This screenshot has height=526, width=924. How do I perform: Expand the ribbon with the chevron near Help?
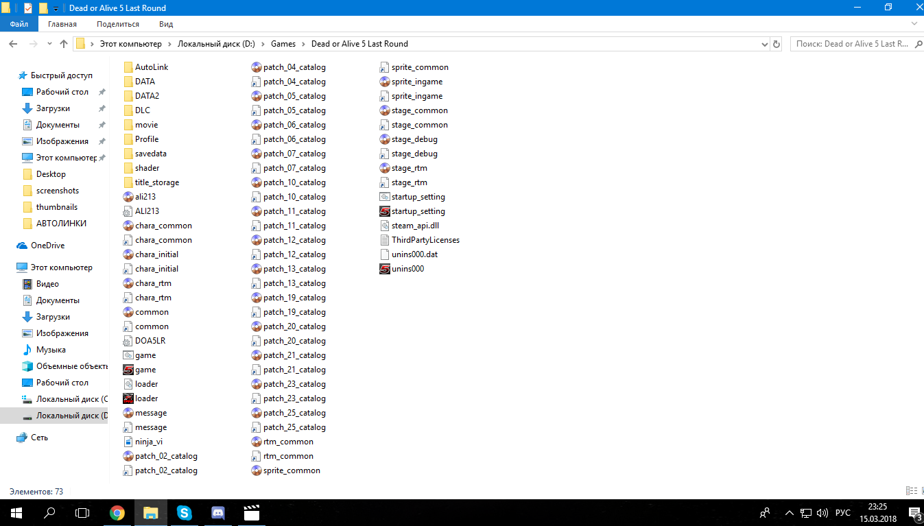coord(914,24)
